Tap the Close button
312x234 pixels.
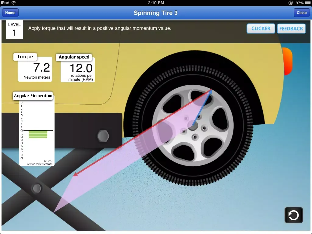pyautogui.click(x=301, y=13)
